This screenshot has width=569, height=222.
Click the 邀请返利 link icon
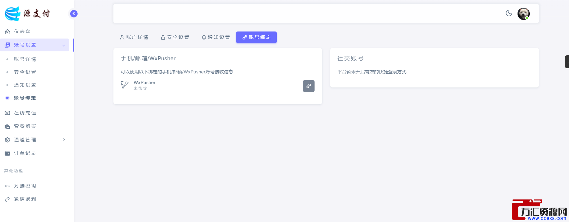[x=7, y=199]
